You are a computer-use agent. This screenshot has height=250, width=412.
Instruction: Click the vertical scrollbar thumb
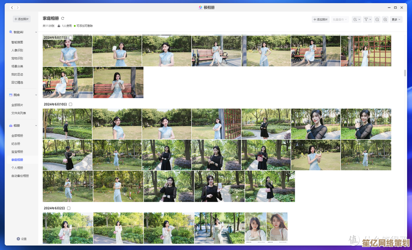(405, 73)
